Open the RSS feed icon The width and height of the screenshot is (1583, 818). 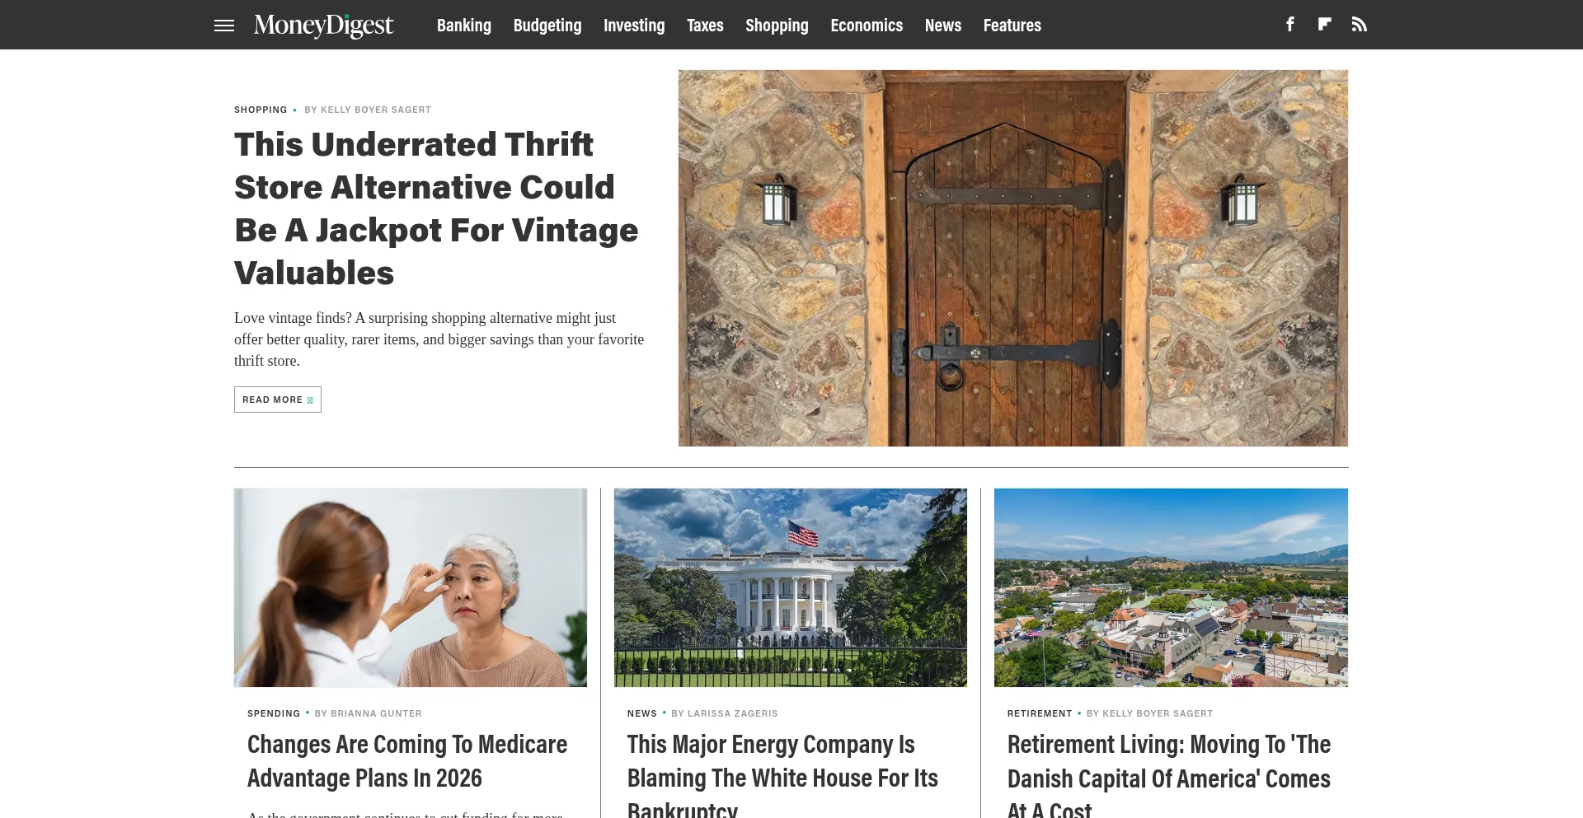(x=1360, y=25)
